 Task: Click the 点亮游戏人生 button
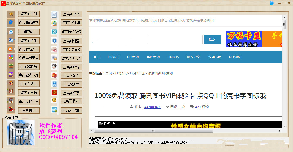tap(29, 49)
